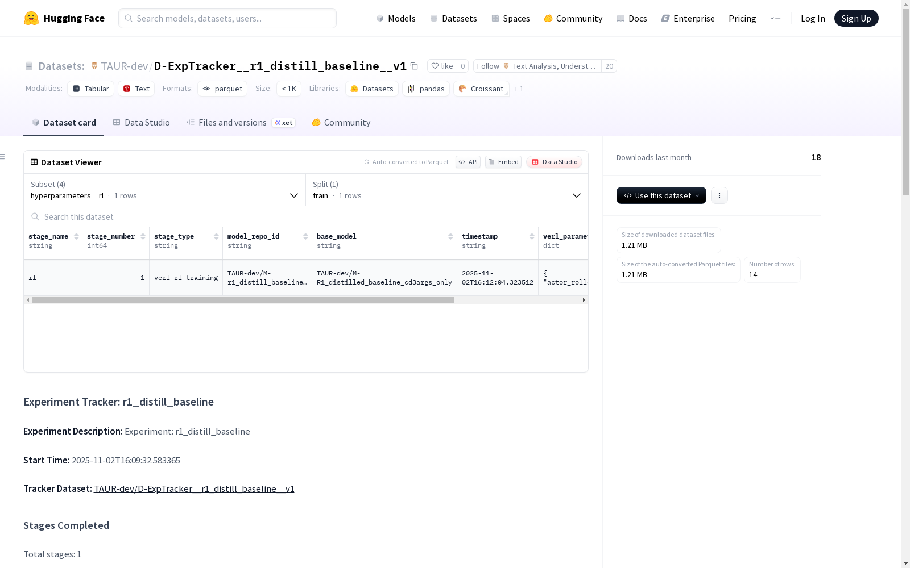Copy dataset name with the copy icon
The height and width of the screenshot is (568, 910).
(415, 66)
